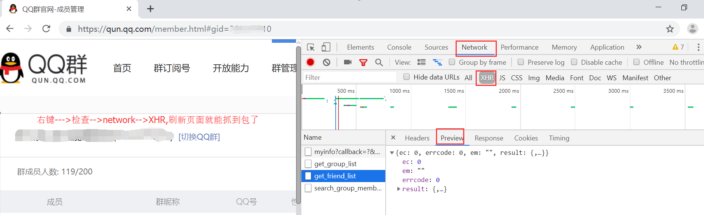Close the request details pane
Image resolution: width=704 pixels, height=215 pixels.
click(393, 137)
